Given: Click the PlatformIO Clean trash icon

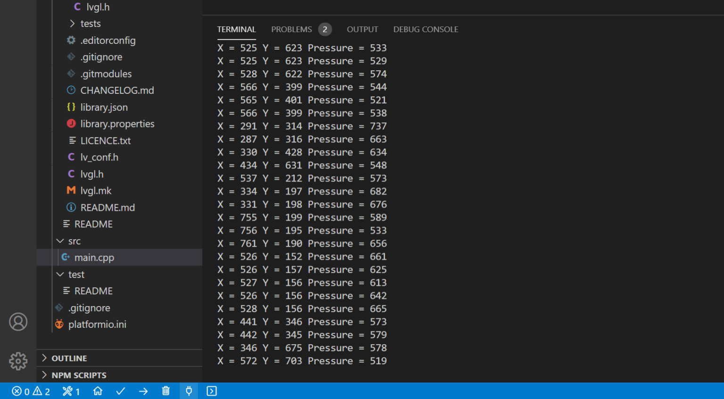Looking at the screenshot, I should click(x=166, y=391).
